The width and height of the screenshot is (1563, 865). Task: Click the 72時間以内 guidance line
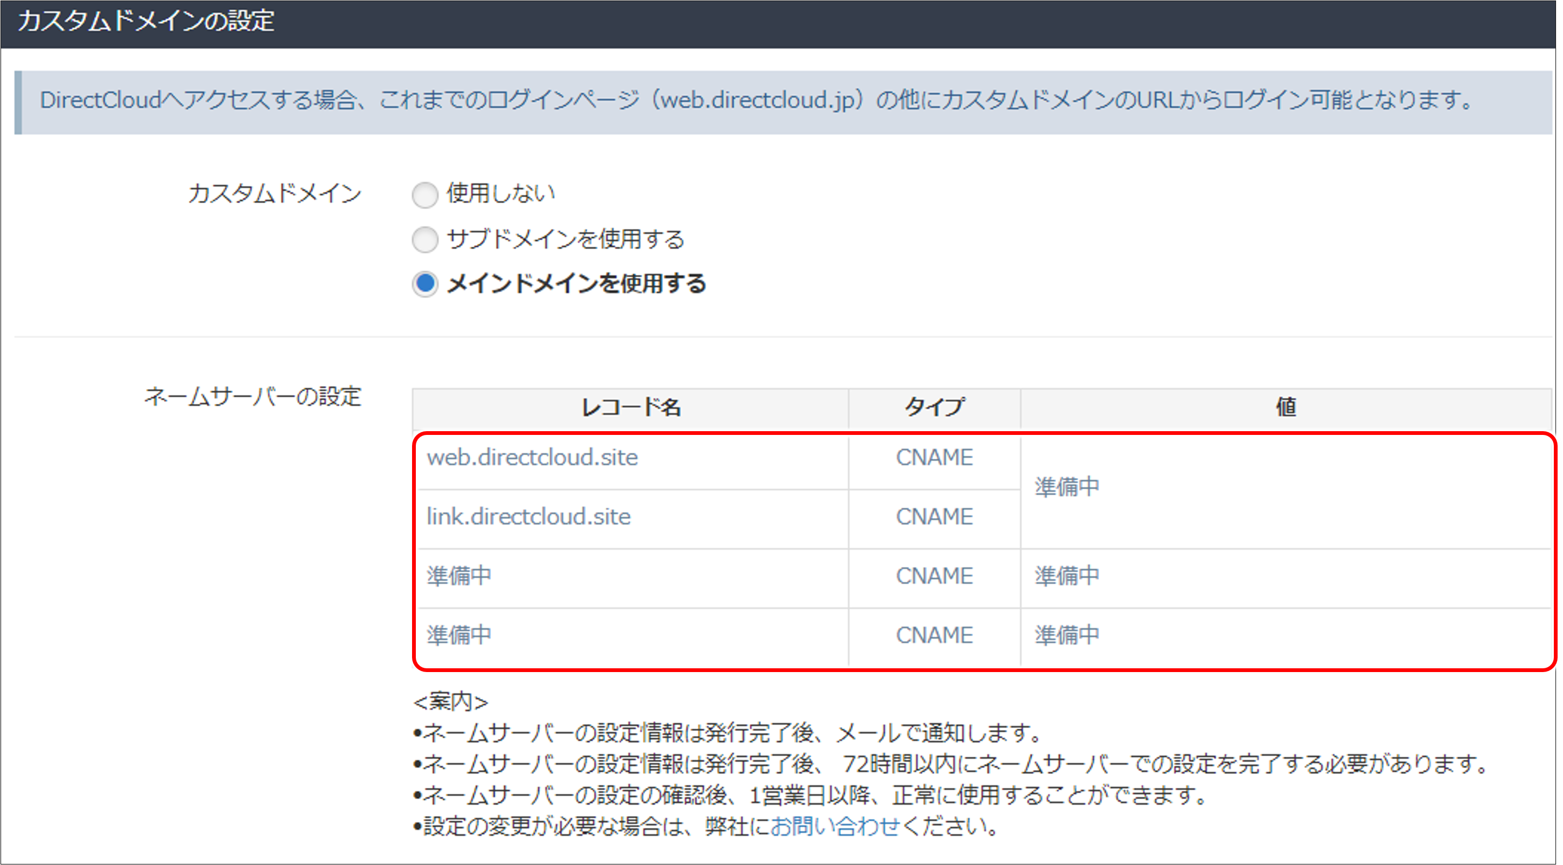click(x=950, y=764)
